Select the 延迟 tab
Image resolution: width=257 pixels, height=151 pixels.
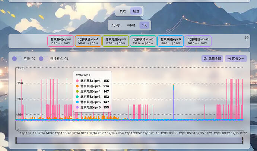click(x=136, y=11)
